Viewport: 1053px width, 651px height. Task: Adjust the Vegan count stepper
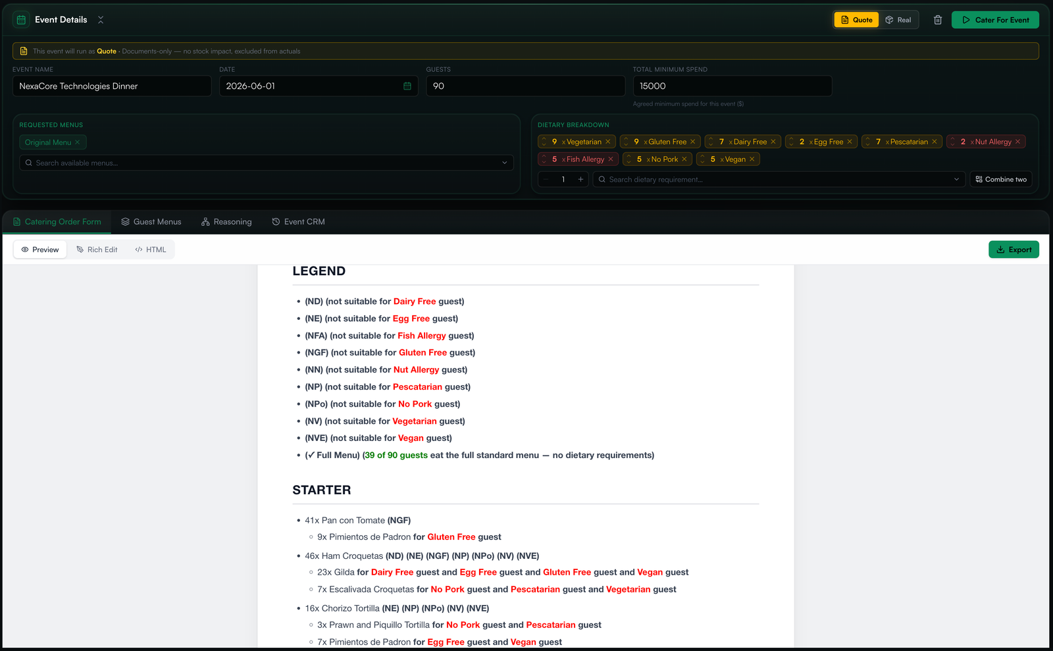pyautogui.click(x=702, y=159)
